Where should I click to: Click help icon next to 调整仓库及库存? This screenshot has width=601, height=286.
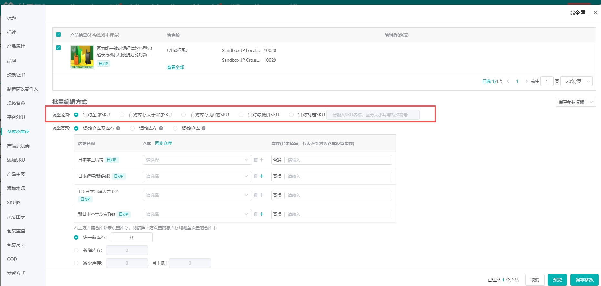pyautogui.click(x=118, y=128)
